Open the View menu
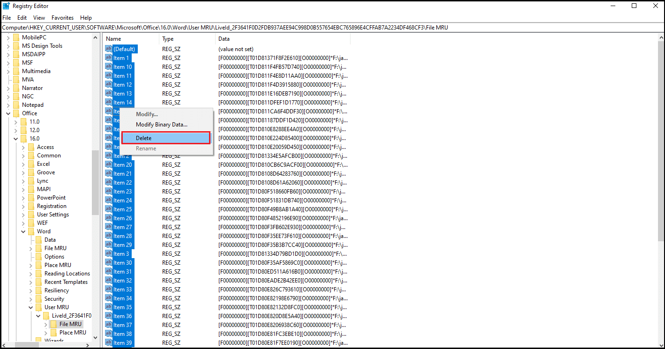 (39, 18)
